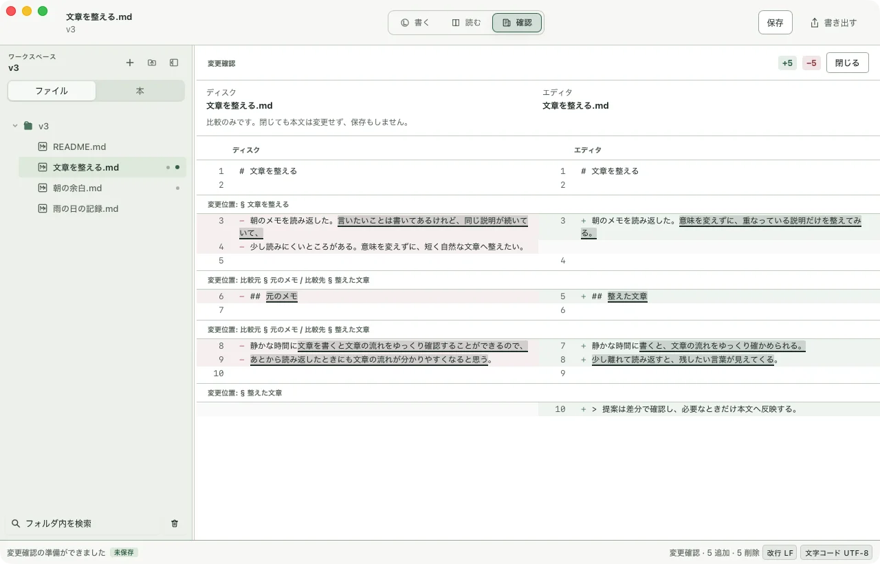
Task: Click the new file plus icon
Action: 130,63
